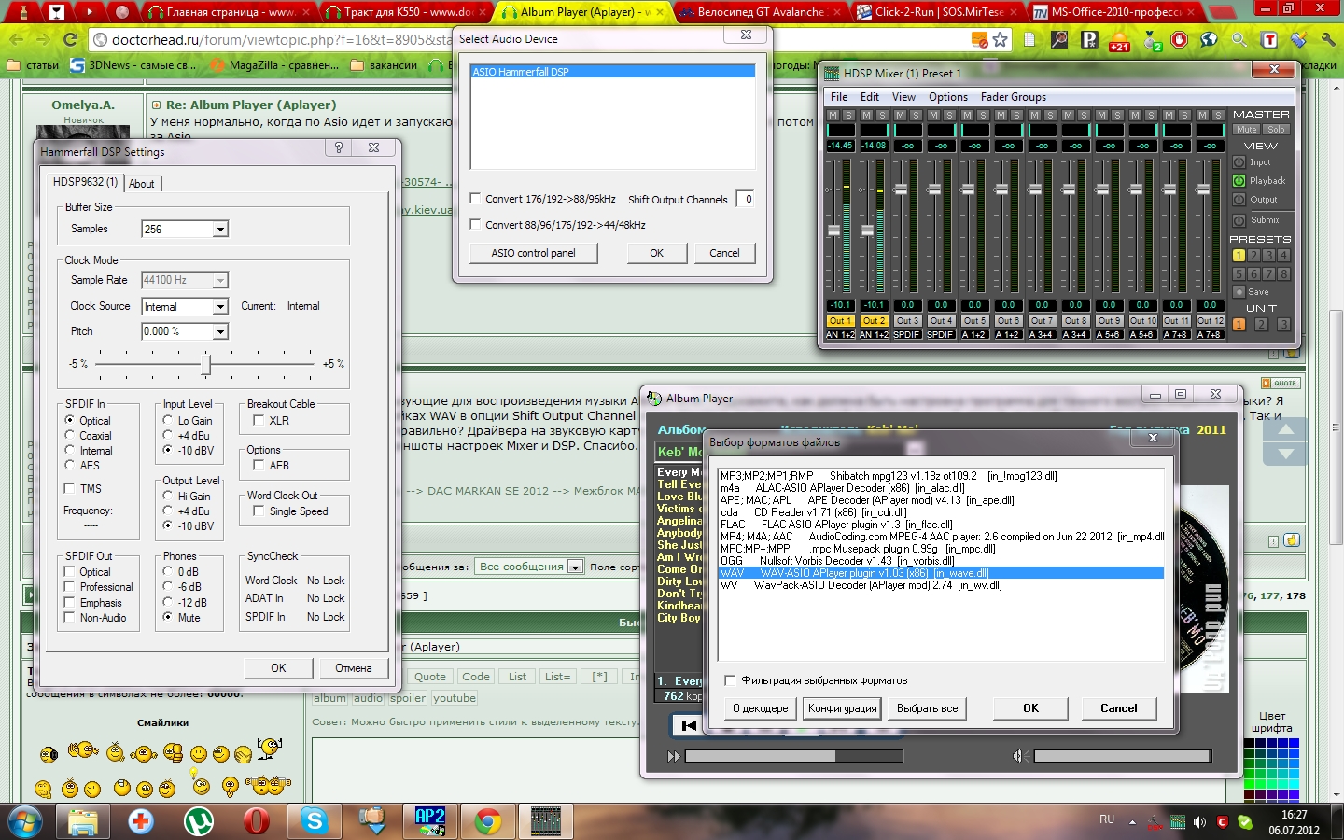Open the Sample Rate dropdown
This screenshot has width=1344, height=840.
coord(220,280)
